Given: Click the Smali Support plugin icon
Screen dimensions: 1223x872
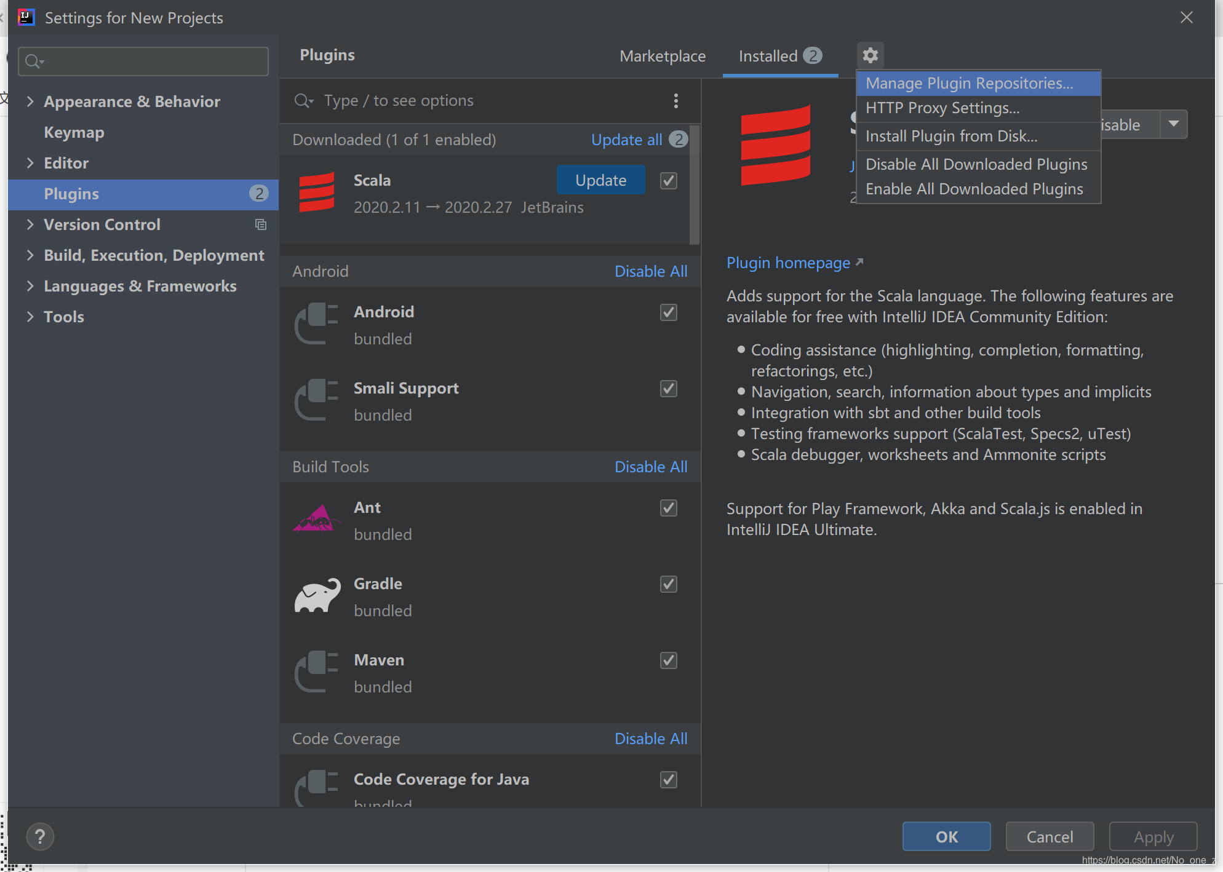Looking at the screenshot, I should [x=317, y=398].
